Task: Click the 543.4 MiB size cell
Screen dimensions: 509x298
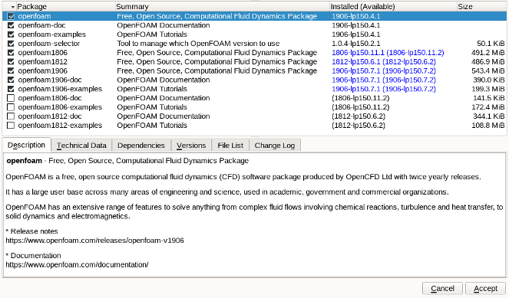Action: (x=488, y=70)
